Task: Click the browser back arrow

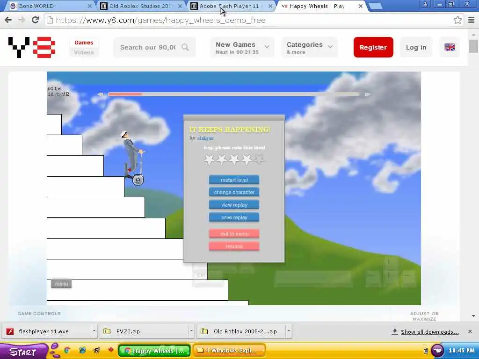Action: click(x=8, y=20)
